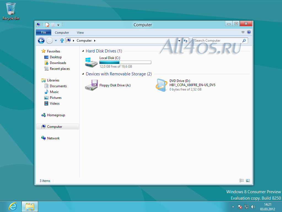Collapse the Devices with Removable Storage group
The height and width of the screenshot is (212, 282).
[x=83, y=74]
